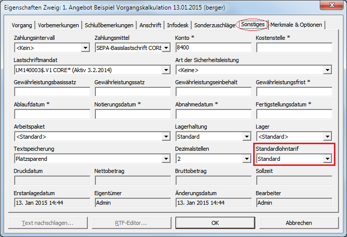Viewport: 347px width, 237px height.
Task: Focus the Gewährleistungsfrist input field
Action: (294, 92)
